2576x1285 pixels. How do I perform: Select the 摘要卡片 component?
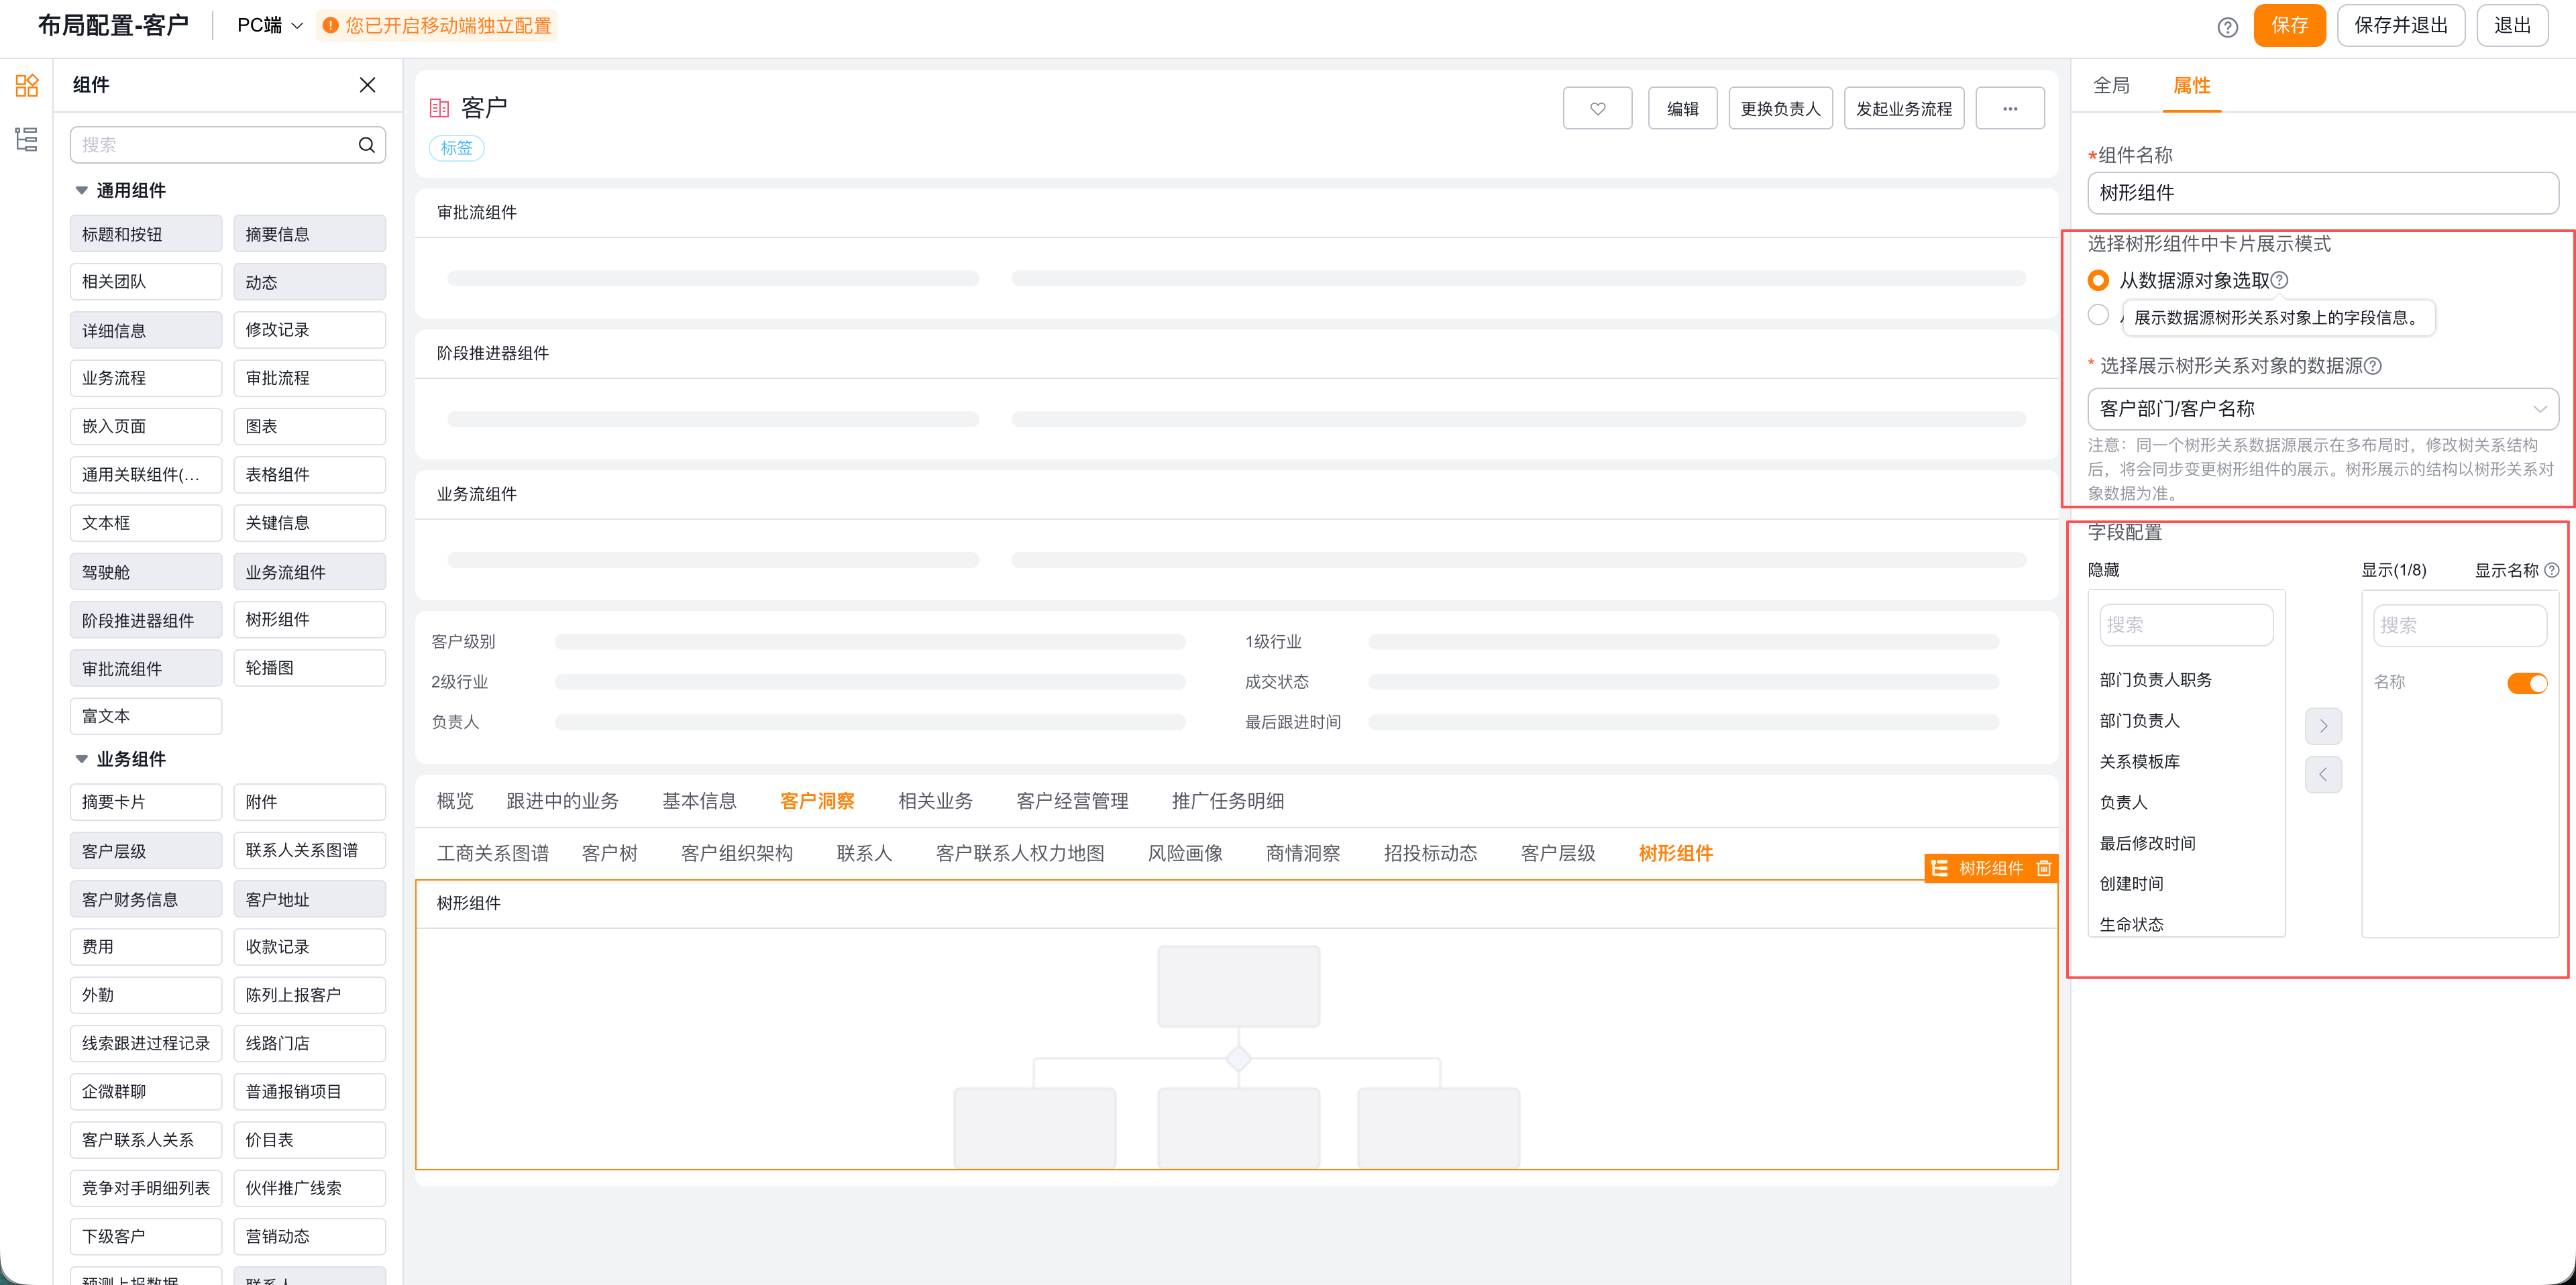coord(146,802)
